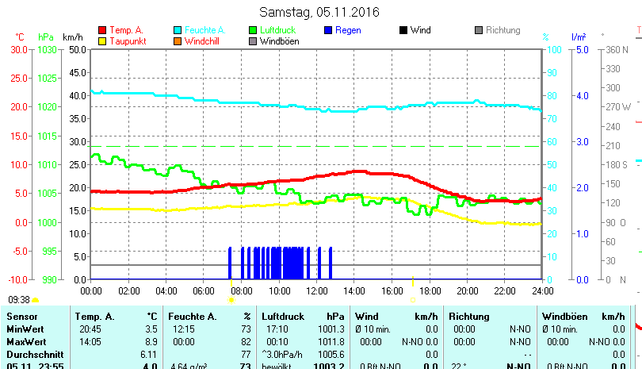Select the Luftdruck column header in table
The width and height of the screenshot is (642, 369).
(282, 317)
